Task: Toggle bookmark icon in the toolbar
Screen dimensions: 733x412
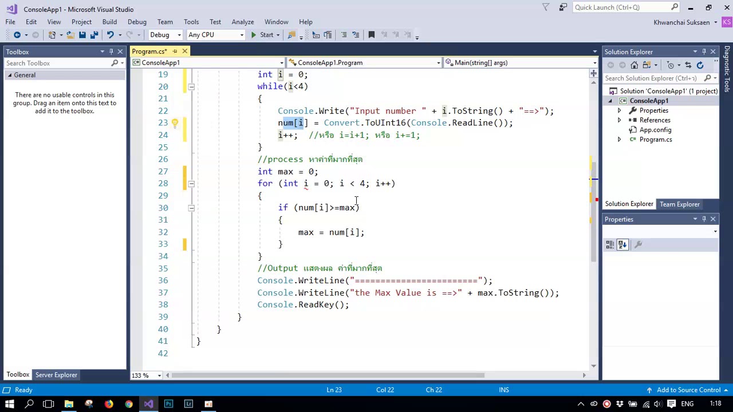Action: coord(371,35)
